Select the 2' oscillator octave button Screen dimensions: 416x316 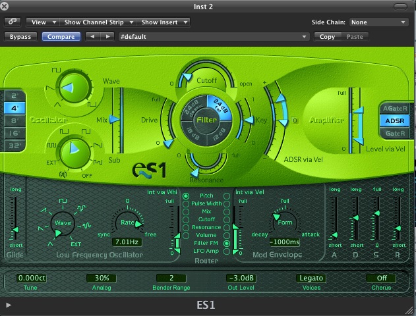tap(15, 95)
